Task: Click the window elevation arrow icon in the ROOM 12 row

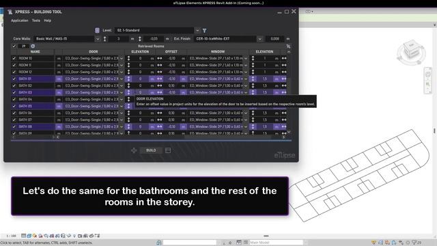Action: coord(253,72)
